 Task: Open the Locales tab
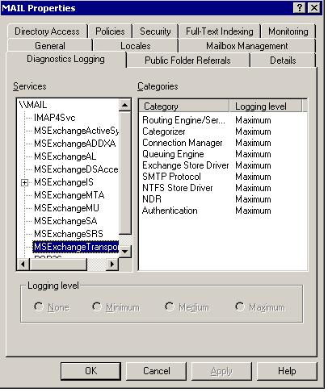136,46
